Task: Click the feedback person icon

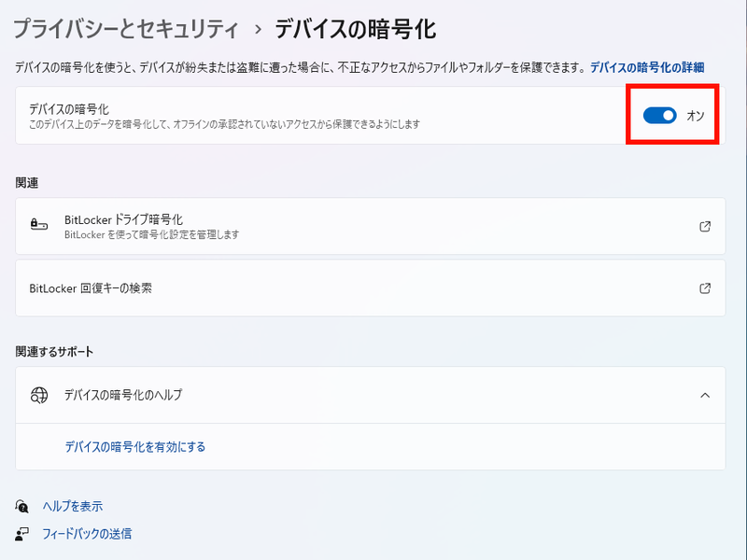Action: [x=21, y=534]
